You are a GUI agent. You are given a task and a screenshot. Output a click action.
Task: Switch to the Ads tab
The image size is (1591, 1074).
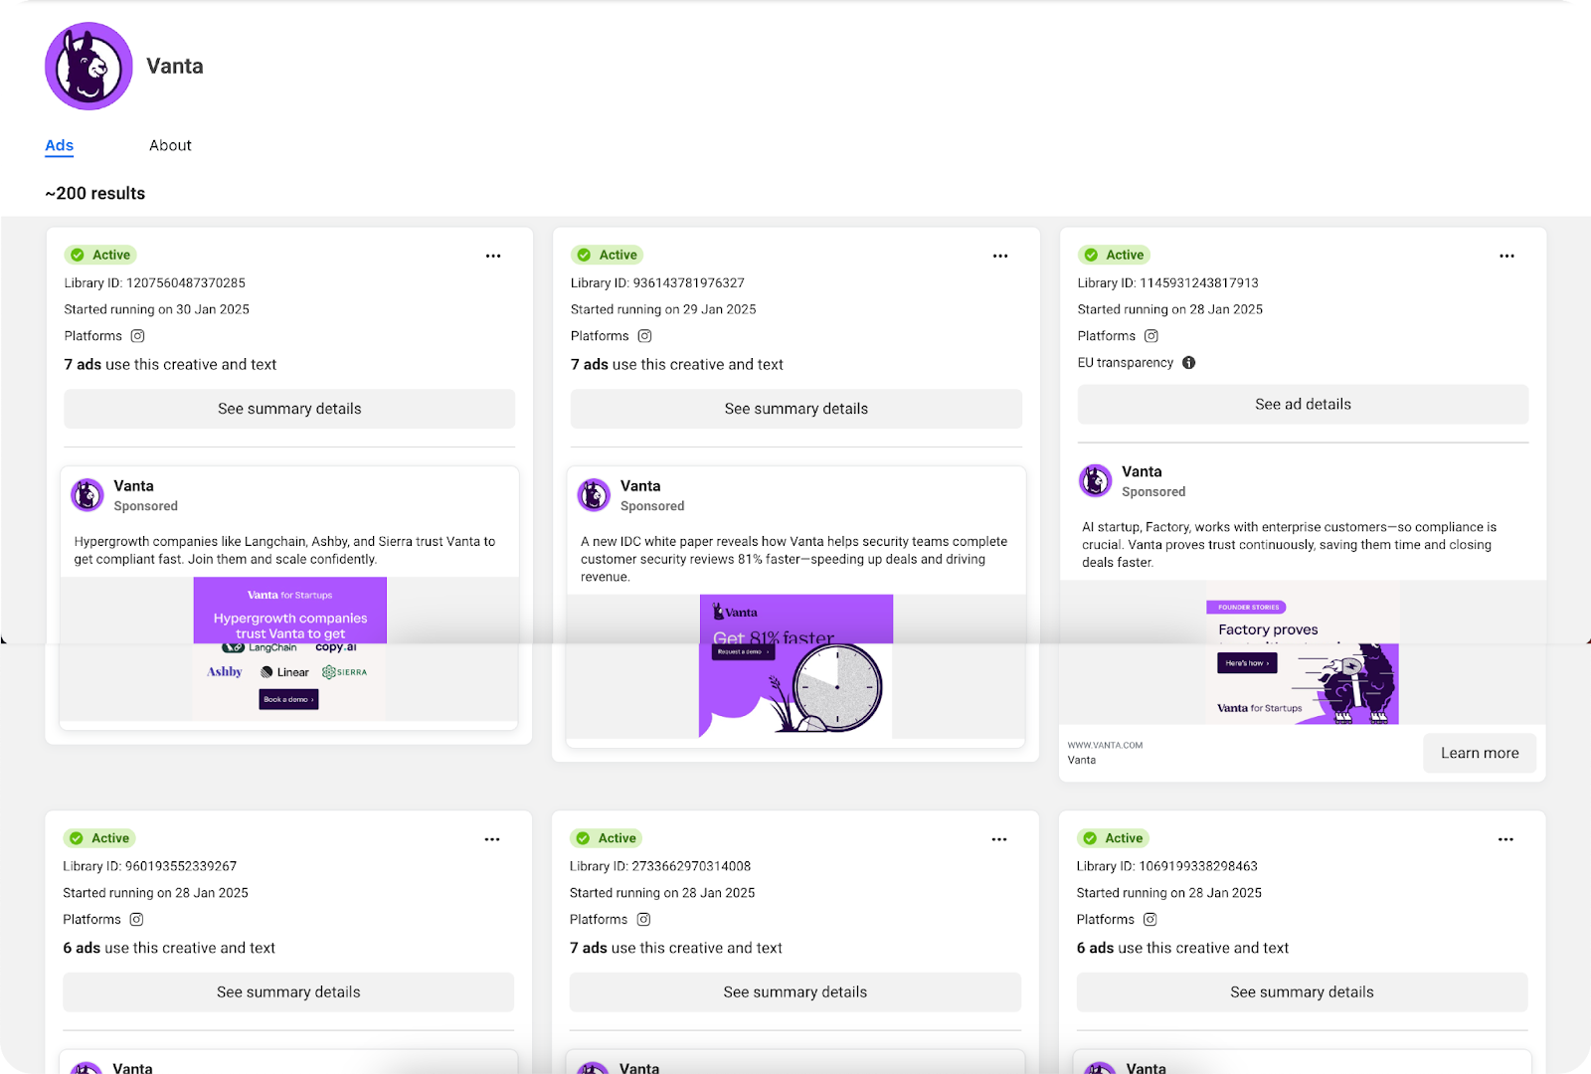click(60, 145)
